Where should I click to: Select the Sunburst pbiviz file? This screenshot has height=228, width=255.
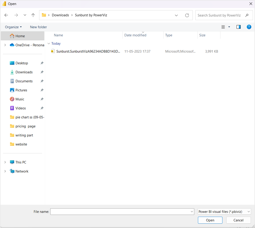tap(88, 51)
